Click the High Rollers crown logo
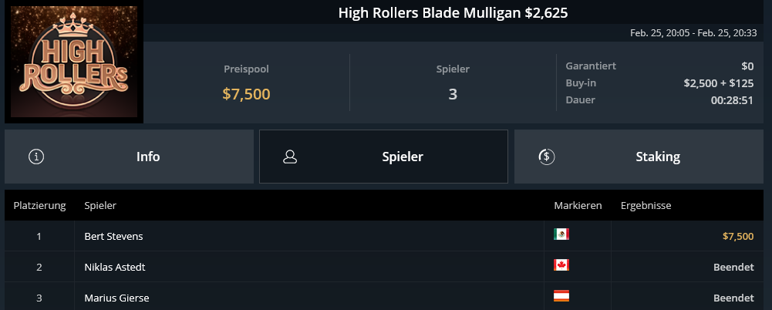This screenshot has width=772, height=310. click(x=74, y=62)
